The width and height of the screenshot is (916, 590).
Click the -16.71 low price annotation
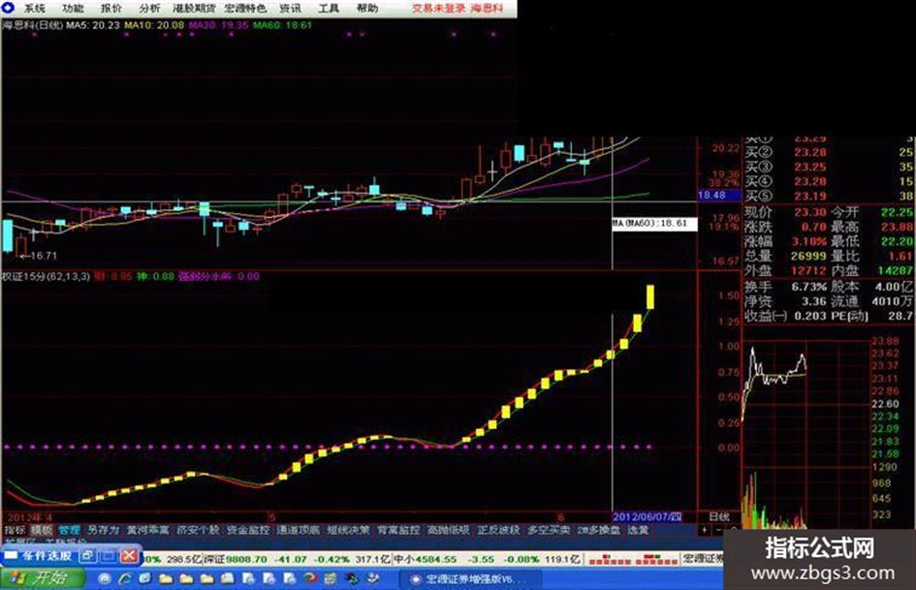tap(39, 255)
